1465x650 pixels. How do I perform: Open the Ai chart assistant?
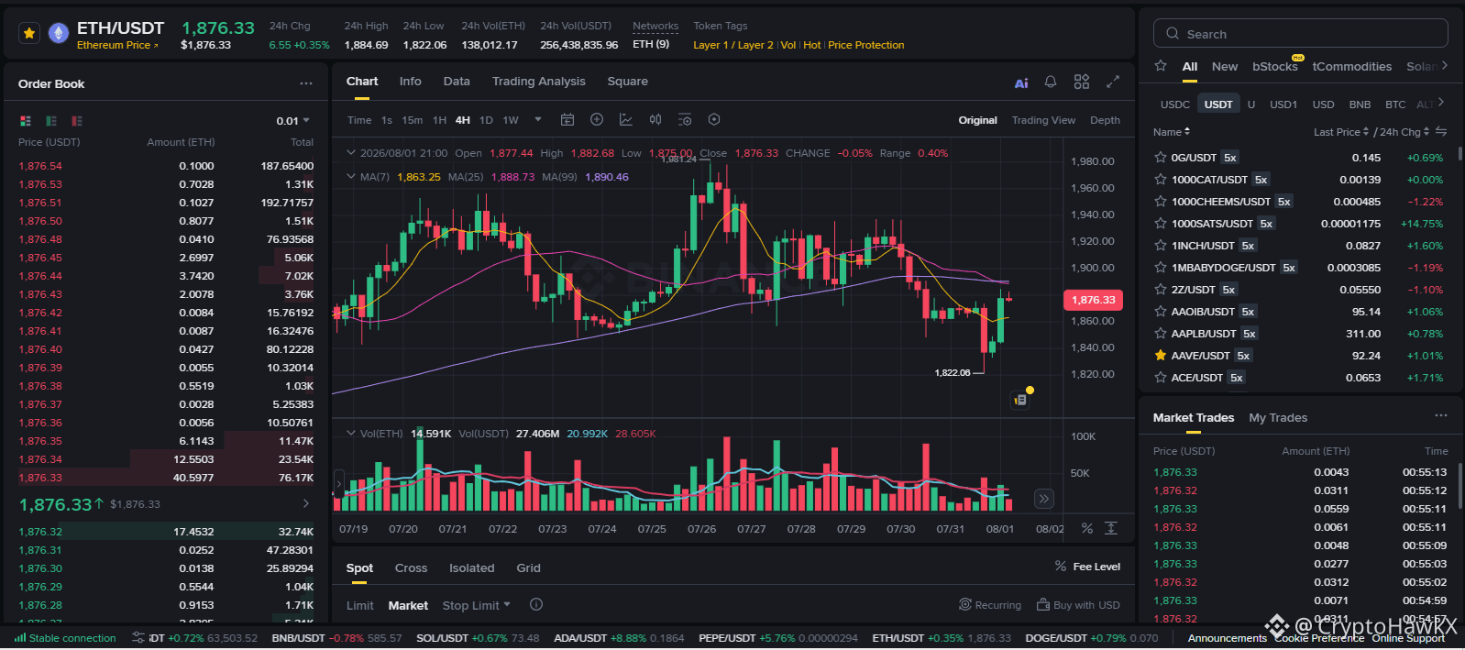click(1021, 83)
